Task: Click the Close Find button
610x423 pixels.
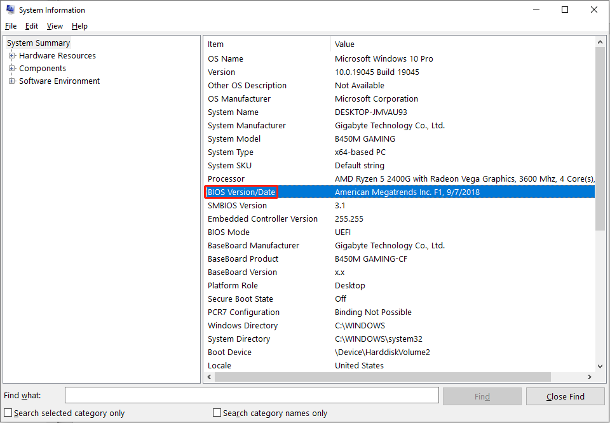Action: (565, 395)
